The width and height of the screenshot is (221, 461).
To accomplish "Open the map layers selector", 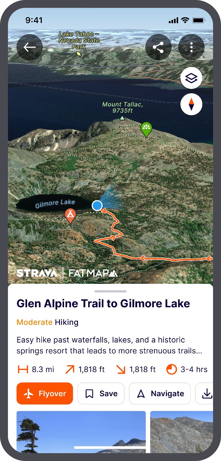I will [191, 78].
